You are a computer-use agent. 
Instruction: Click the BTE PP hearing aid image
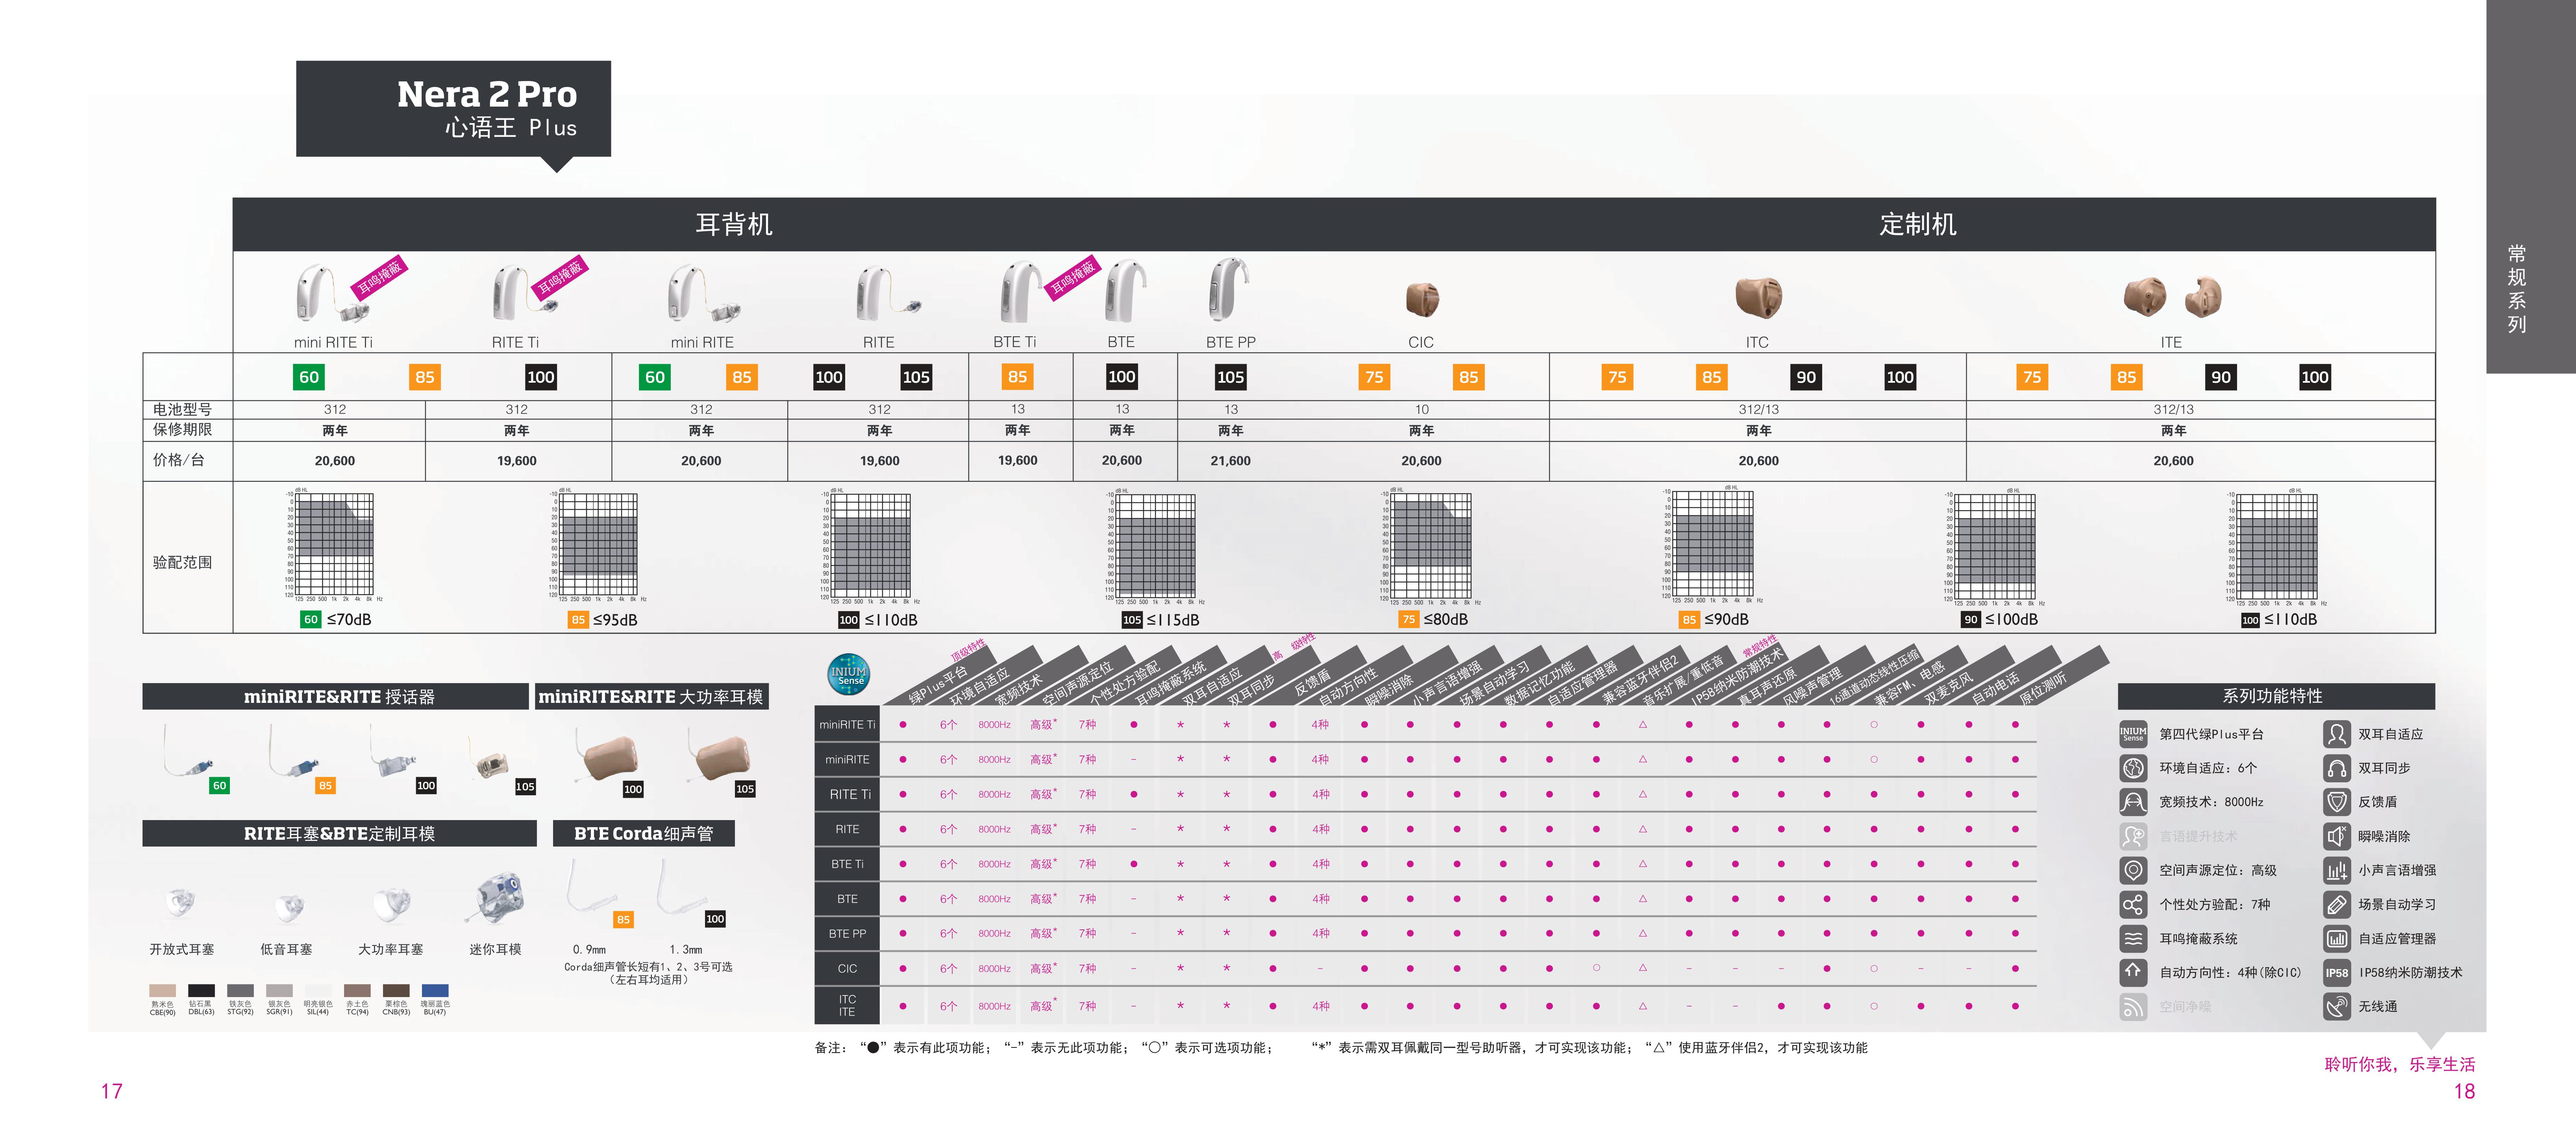click(1229, 290)
